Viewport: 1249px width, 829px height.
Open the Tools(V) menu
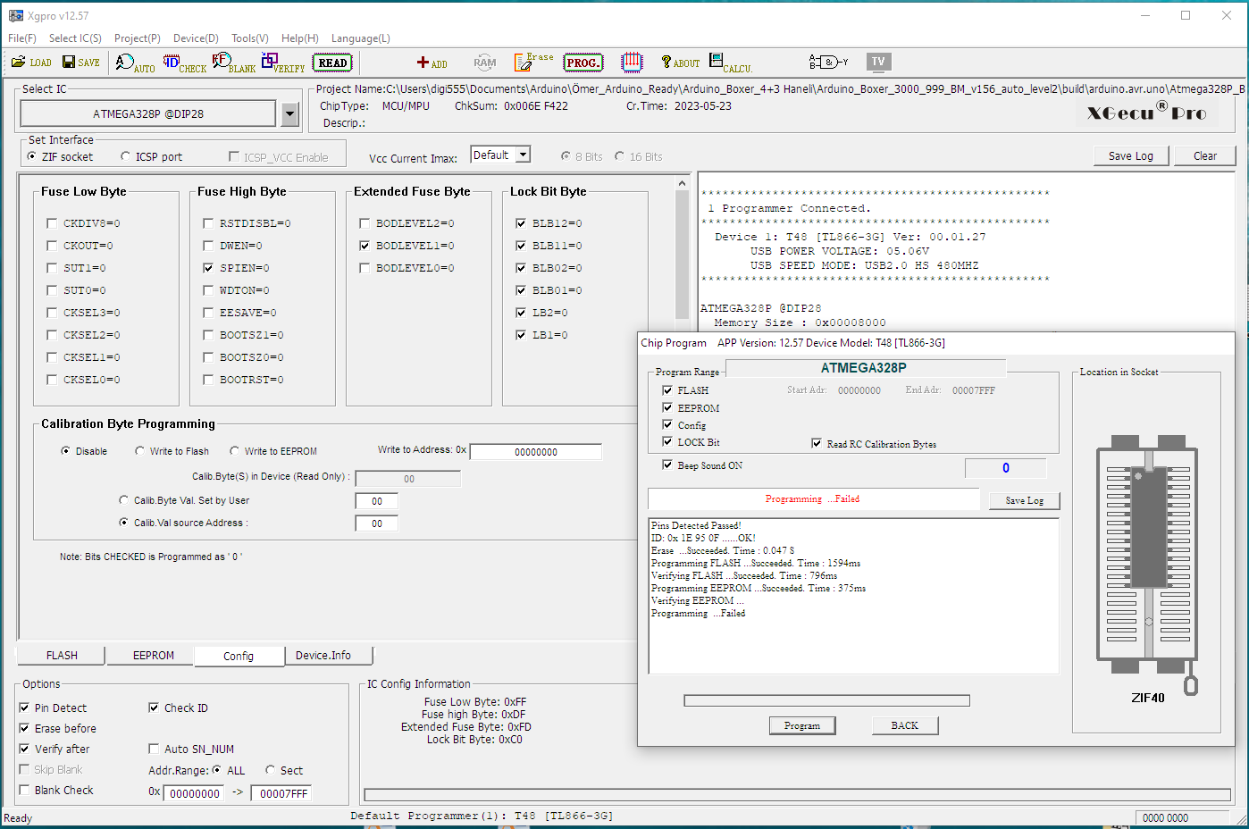coord(249,38)
